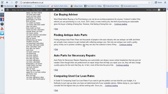This screenshot has height=94, width=168.
Task: Open Howdy, admin account menu
Action: pos(153,10)
